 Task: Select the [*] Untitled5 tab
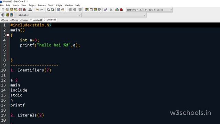tap(50, 20)
